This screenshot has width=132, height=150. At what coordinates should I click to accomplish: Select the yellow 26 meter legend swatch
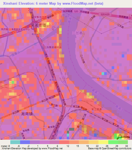click(x=103, y=142)
